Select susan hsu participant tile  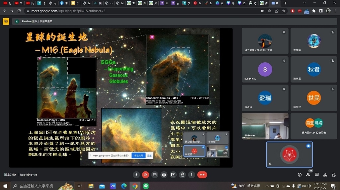[x=265, y=69]
